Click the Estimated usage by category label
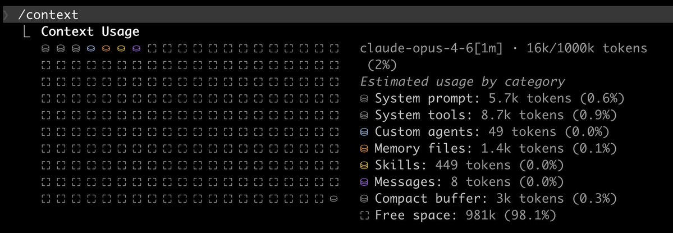 462,82
